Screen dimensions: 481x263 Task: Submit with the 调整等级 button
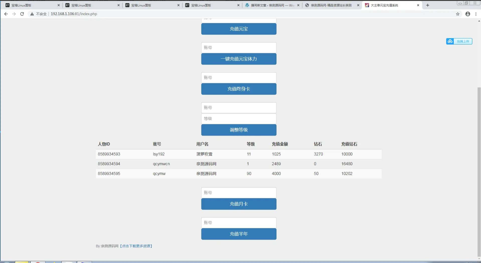(239, 130)
